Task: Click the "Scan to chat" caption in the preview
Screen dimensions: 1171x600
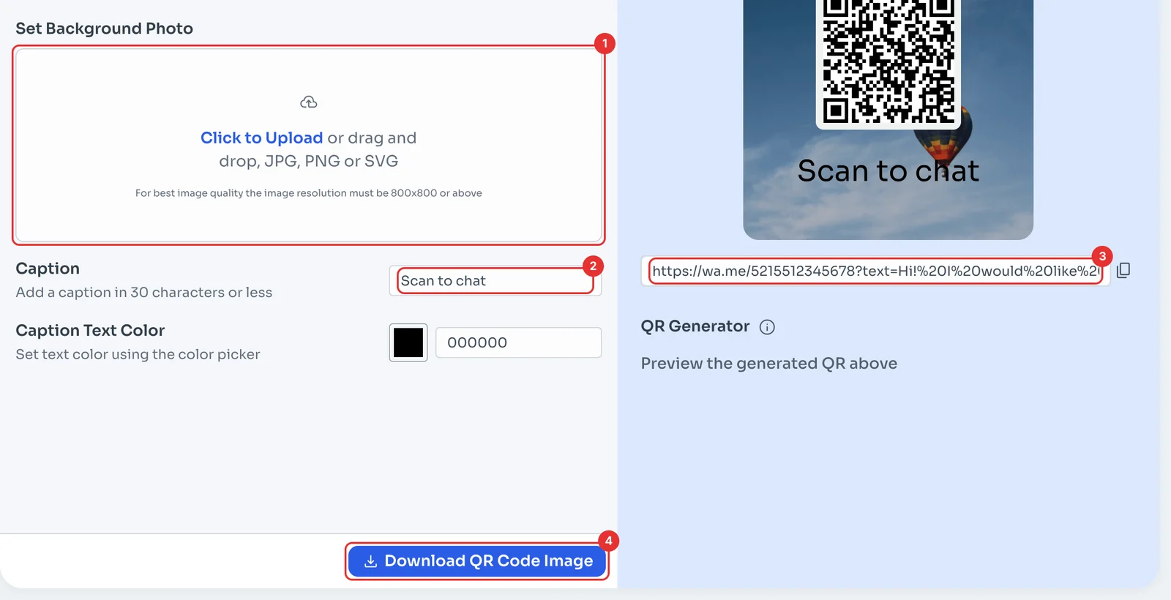Action: (x=888, y=171)
